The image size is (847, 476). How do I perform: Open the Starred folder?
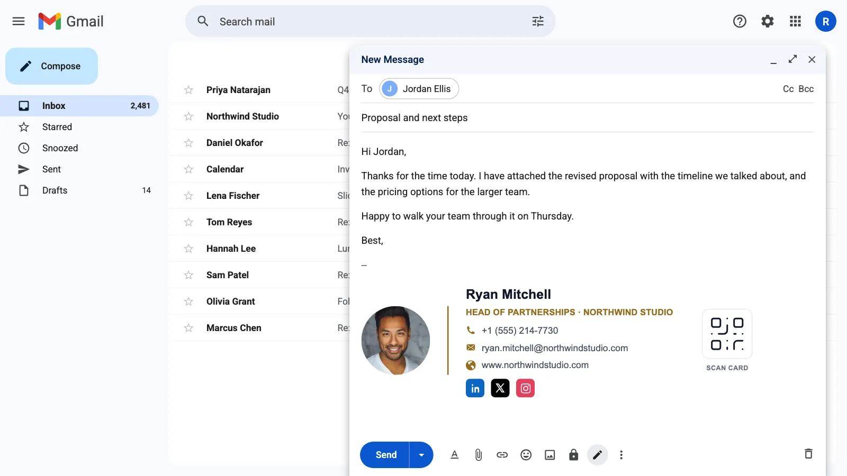click(79, 127)
